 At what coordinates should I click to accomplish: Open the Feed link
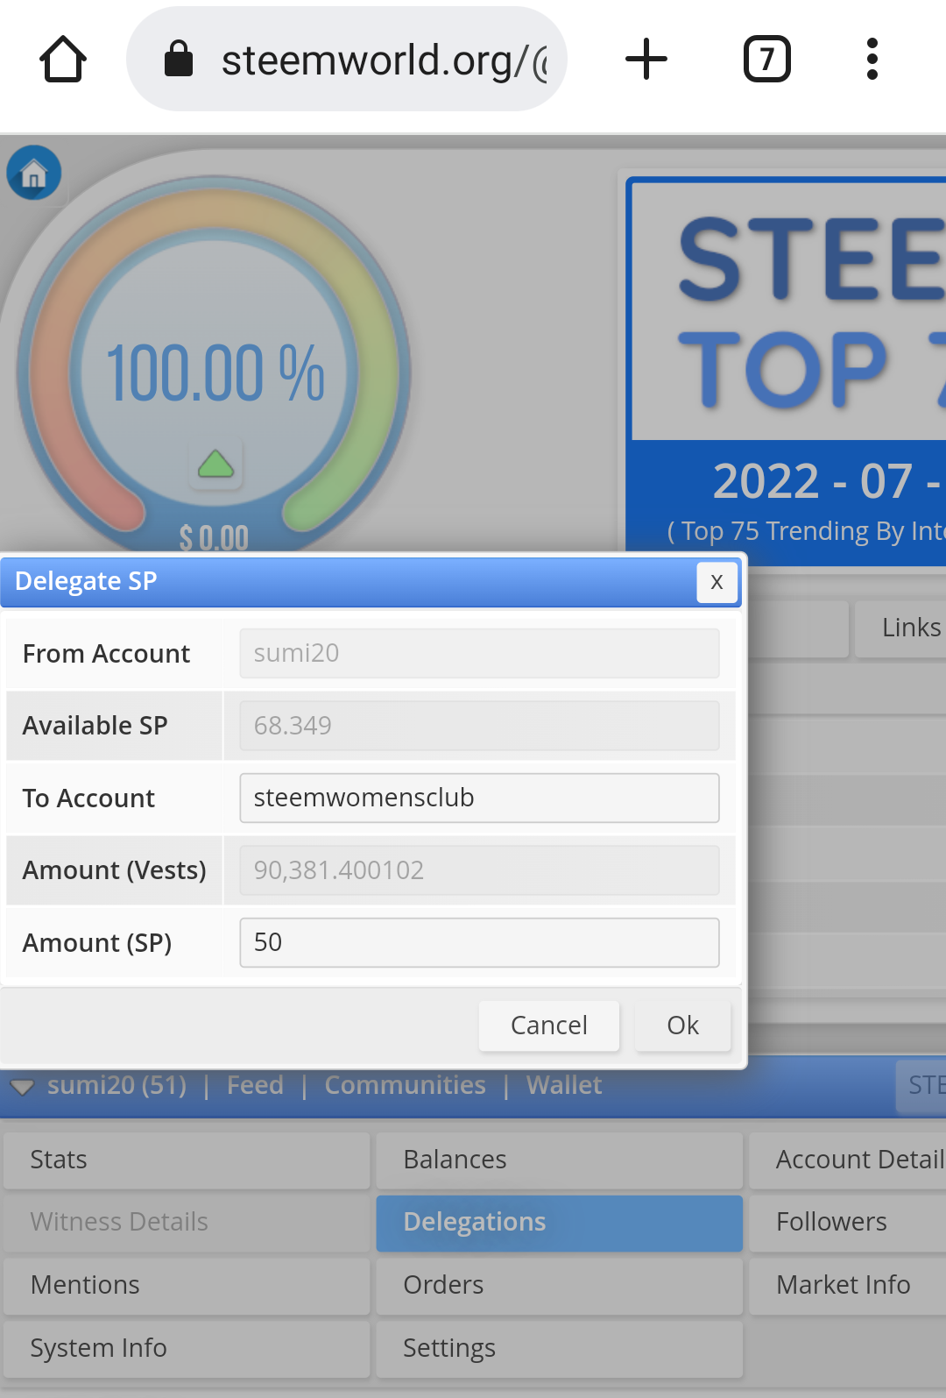click(255, 1085)
